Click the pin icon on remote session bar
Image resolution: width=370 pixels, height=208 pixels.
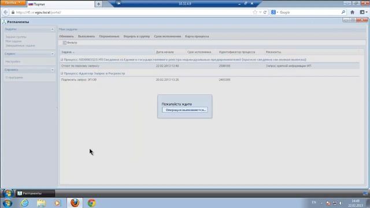point(119,3)
